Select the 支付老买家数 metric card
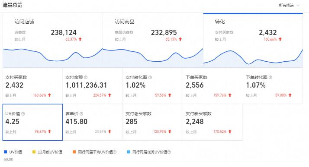 (153, 122)
